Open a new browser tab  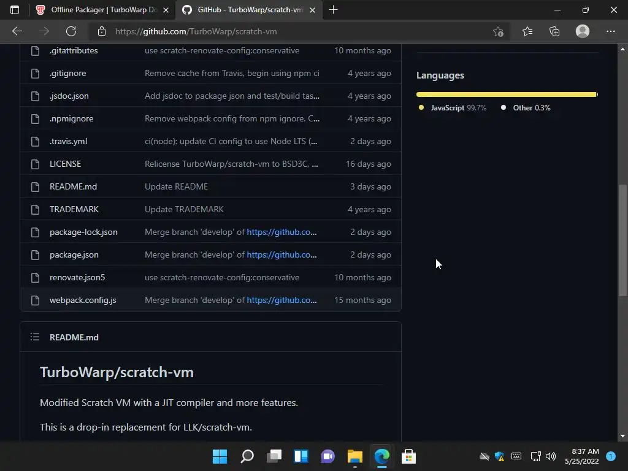tap(333, 10)
